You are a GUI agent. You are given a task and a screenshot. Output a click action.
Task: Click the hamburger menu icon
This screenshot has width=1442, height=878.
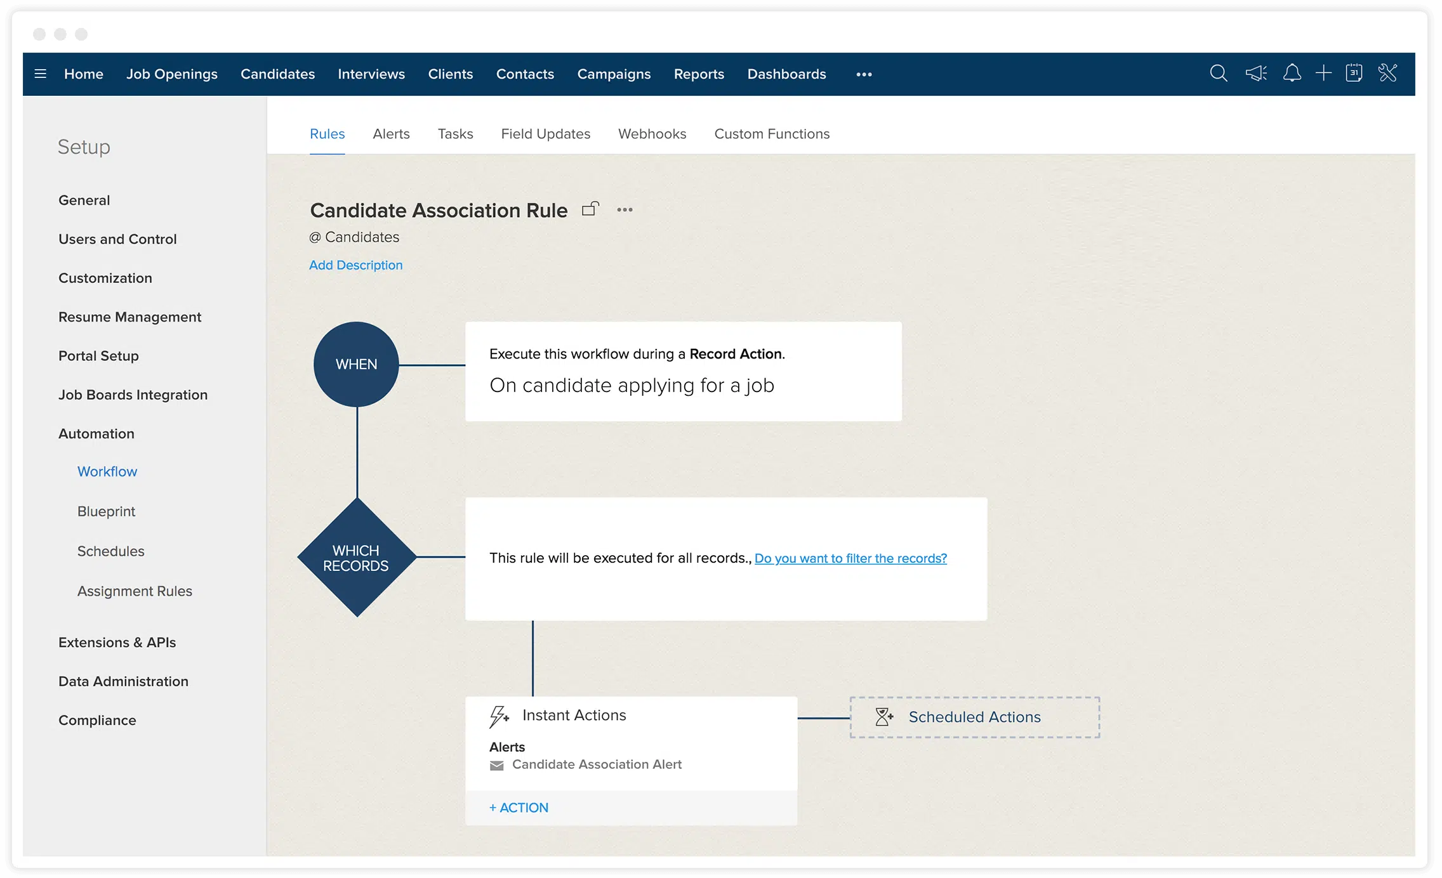pos(41,74)
